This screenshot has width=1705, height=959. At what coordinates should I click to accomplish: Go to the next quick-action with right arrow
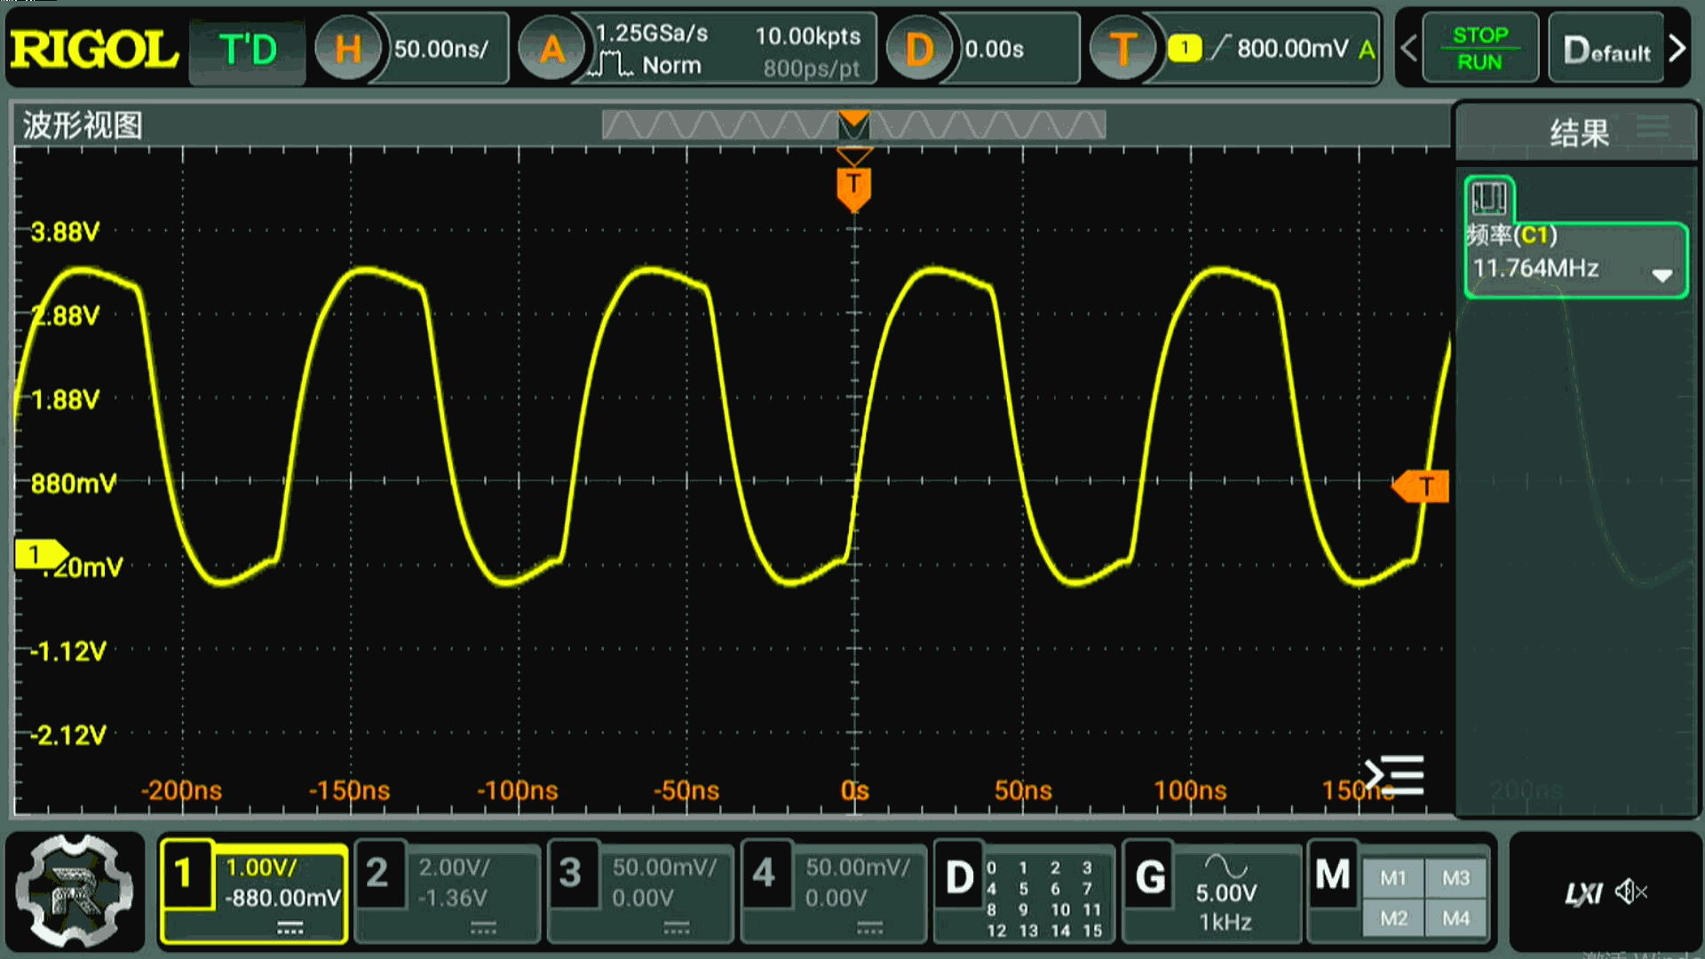(1677, 48)
